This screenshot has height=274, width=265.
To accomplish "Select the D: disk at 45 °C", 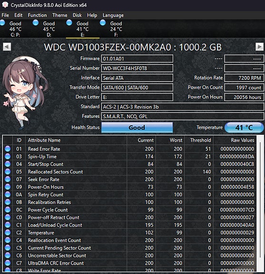I will click(x=49, y=29).
